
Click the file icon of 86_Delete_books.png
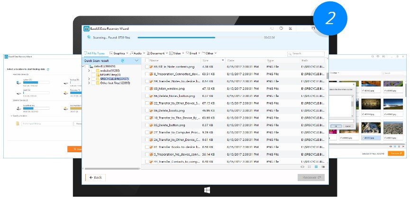click(151, 111)
